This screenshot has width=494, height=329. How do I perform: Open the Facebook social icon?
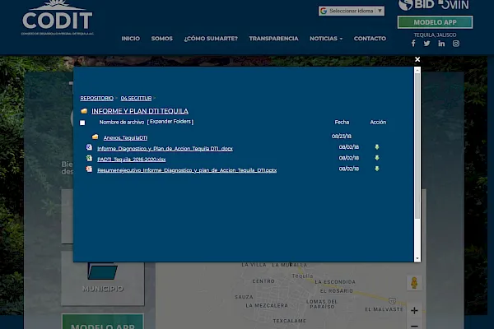tap(413, 44)
